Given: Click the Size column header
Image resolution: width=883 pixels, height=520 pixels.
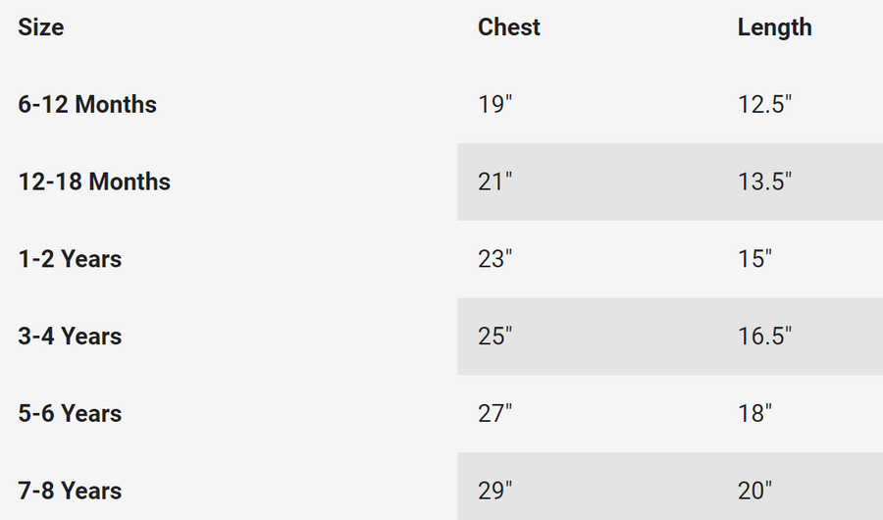Looking at the screenshot, I should [41, 27].
